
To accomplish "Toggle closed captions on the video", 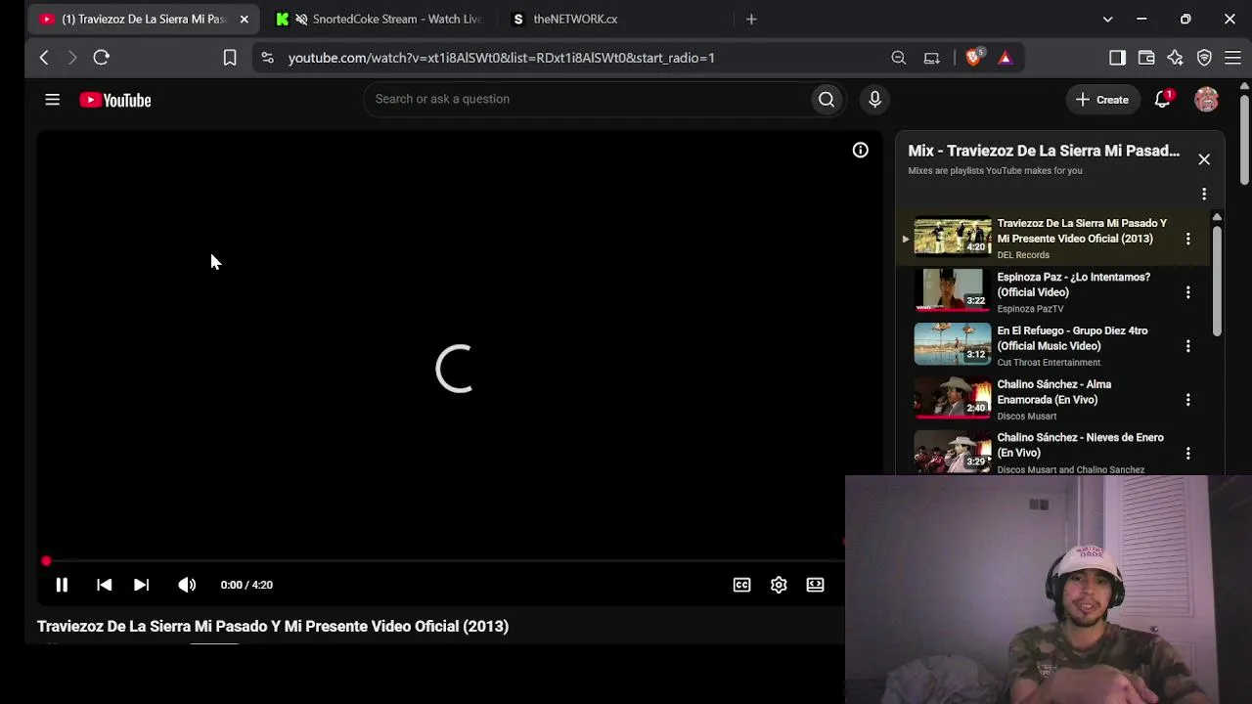I will pyautogui.click(x=741, y=585).
